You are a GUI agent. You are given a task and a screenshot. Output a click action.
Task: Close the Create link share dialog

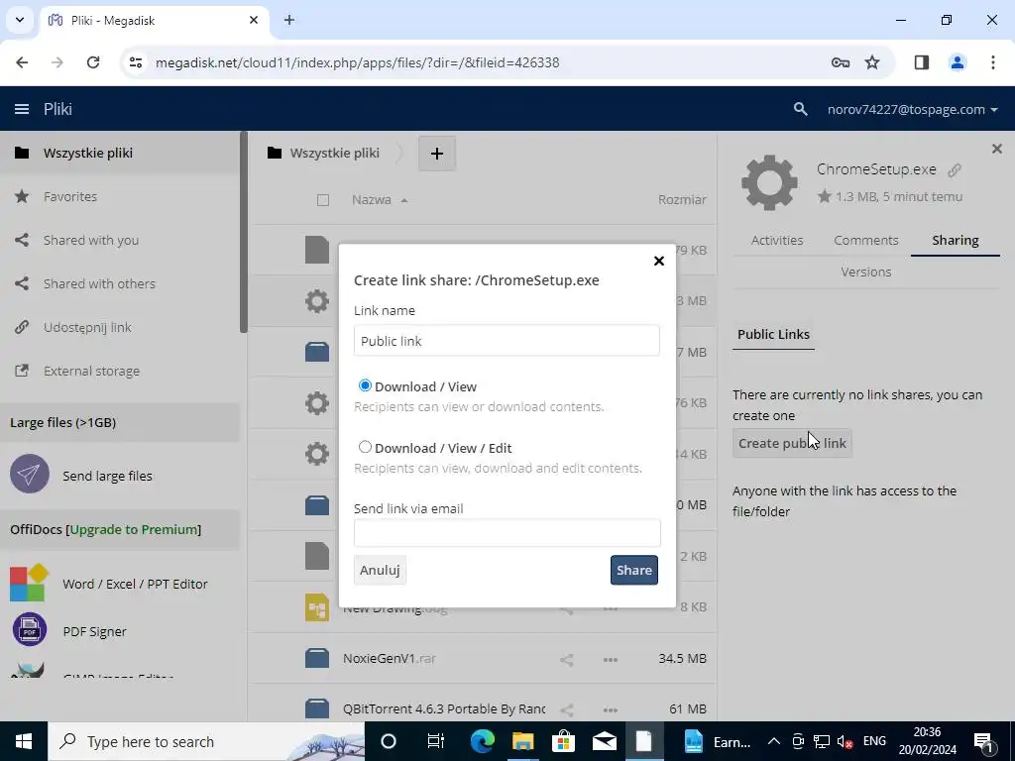pyautogui.click(x=659, y=261)
